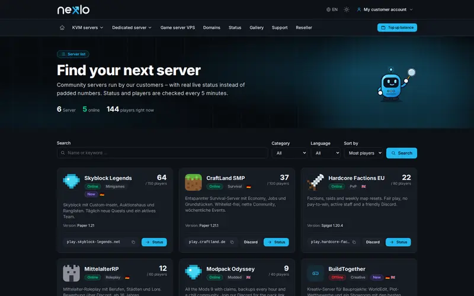Click the New badge on Skyblock Legends
Screen dimensions: 474x296
point(91,194)
